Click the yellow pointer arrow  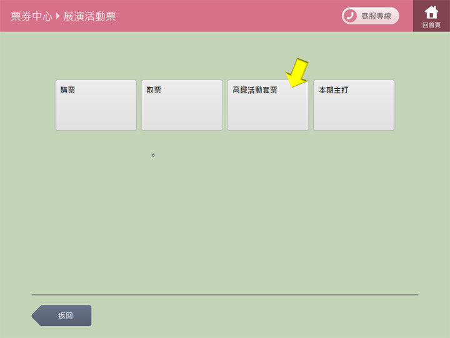[297, 73]
